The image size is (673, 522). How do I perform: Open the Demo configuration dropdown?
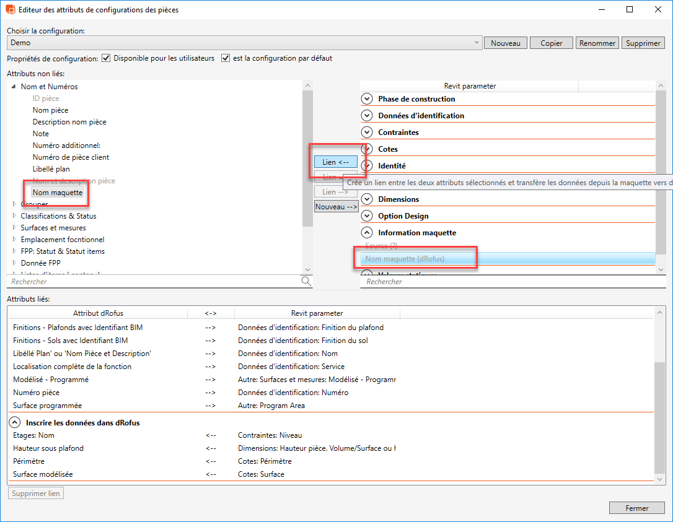tap(476, 43)
